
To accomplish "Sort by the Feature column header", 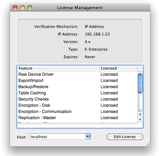I will point(58,68).
